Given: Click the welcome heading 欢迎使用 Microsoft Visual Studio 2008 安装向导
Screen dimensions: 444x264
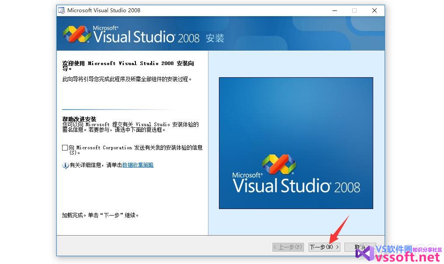Looking at the screenshot, I should coord(128,65).
